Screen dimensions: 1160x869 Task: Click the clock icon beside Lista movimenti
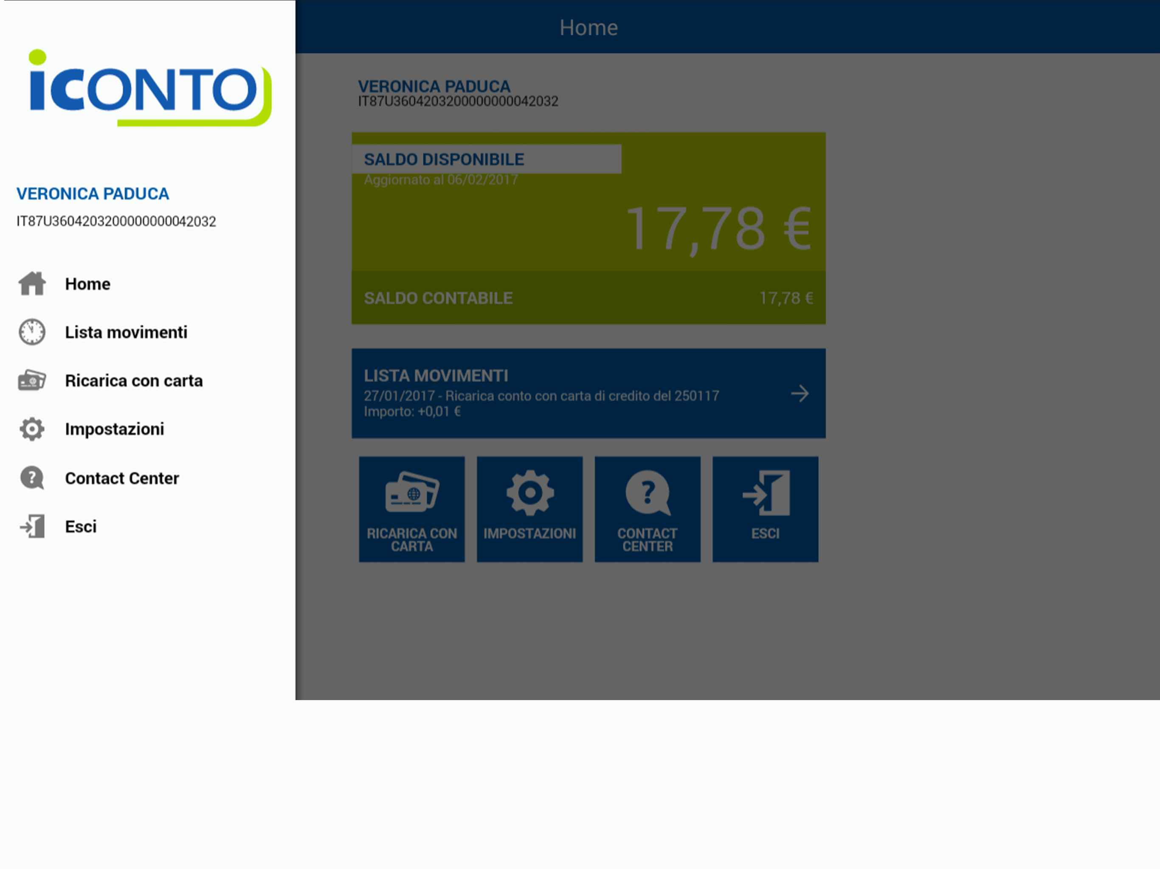point(32,332)
